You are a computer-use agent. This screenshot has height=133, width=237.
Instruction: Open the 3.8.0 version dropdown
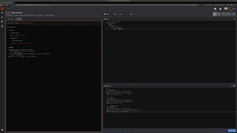(x=126, y=14)
